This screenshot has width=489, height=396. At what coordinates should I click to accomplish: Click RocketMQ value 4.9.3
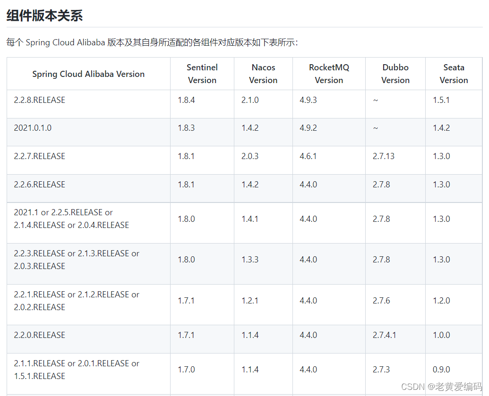coord(308,100)
